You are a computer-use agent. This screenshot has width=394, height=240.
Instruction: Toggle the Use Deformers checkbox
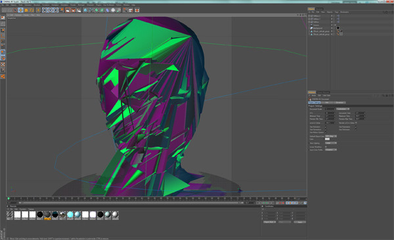tap(355, 130)
